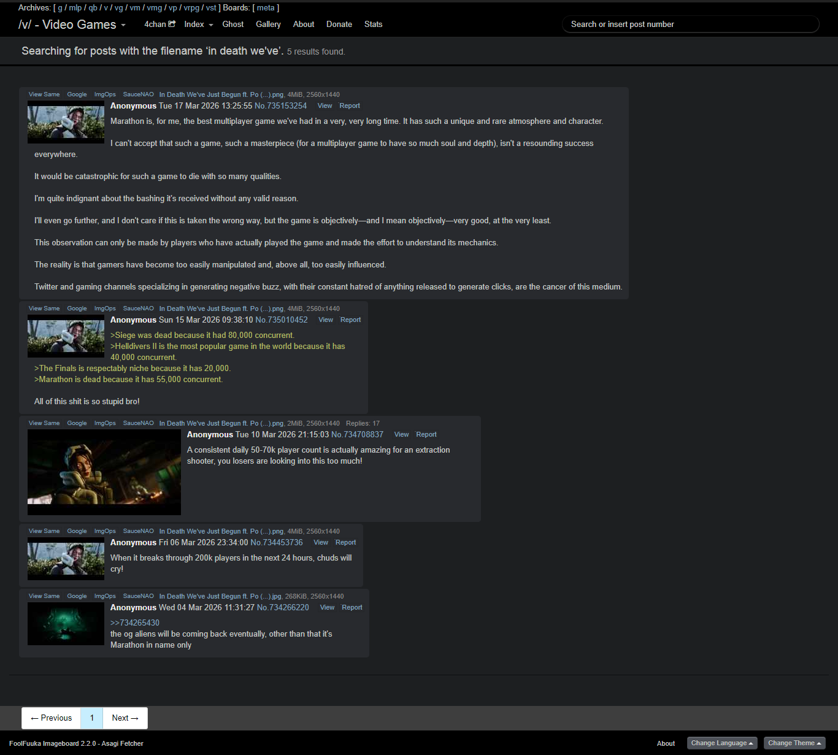Click ImgOps link for post No.734453736
This screenshot has height=755, width=838.
tap(105, 531)
